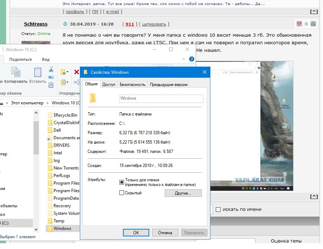Toggle the Скрытый checkbox

coord(122,193)
